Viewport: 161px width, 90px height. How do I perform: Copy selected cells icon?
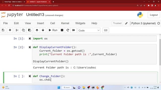tap(23, 30)
